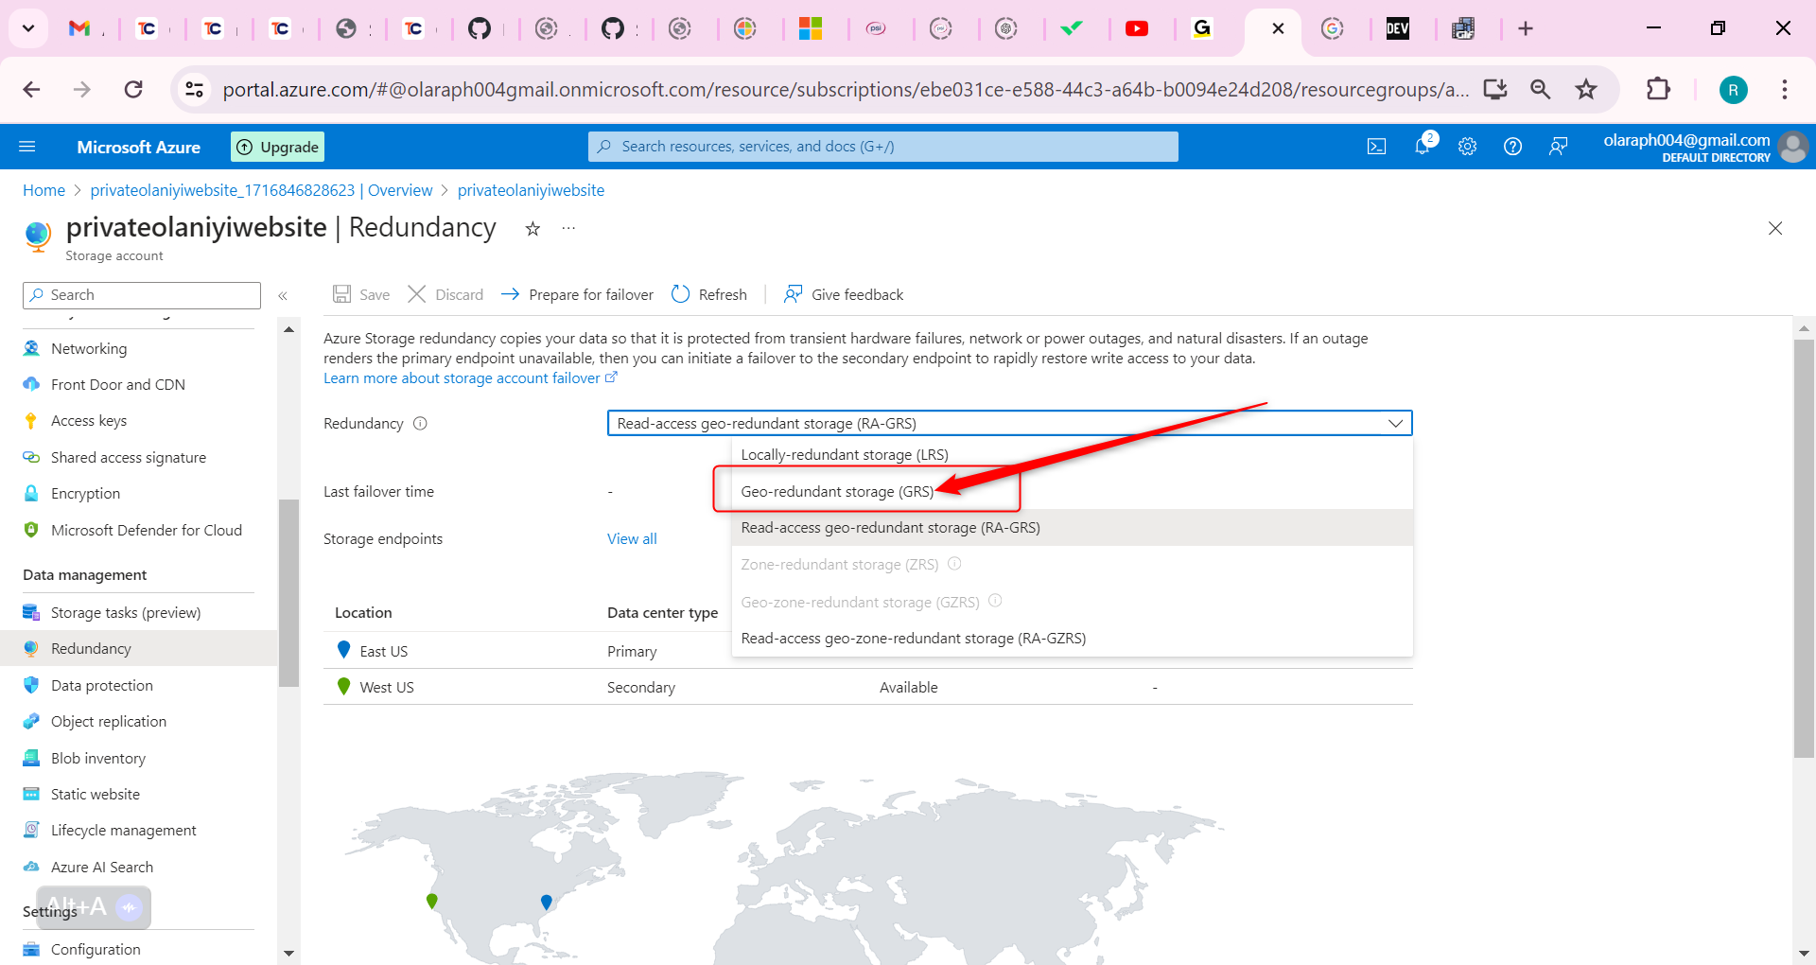Select Read-access geo-zone-redundant storage (RA-GZRS)
Viewport: 1816px width, 965px height.
point(913,638)
